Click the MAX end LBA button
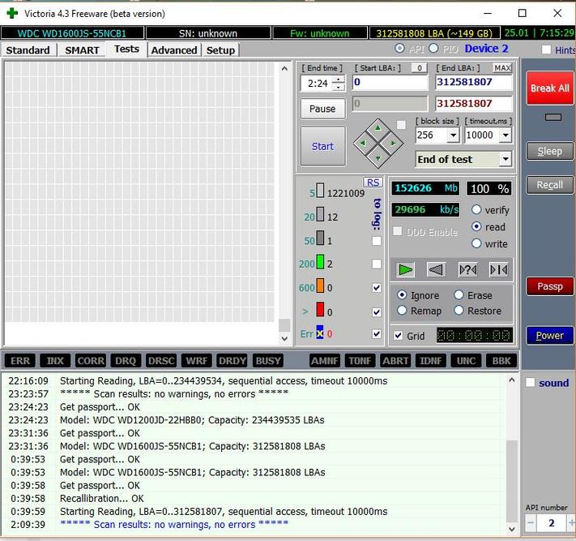This screenshot has height=541, width=576. pos(502,68)
